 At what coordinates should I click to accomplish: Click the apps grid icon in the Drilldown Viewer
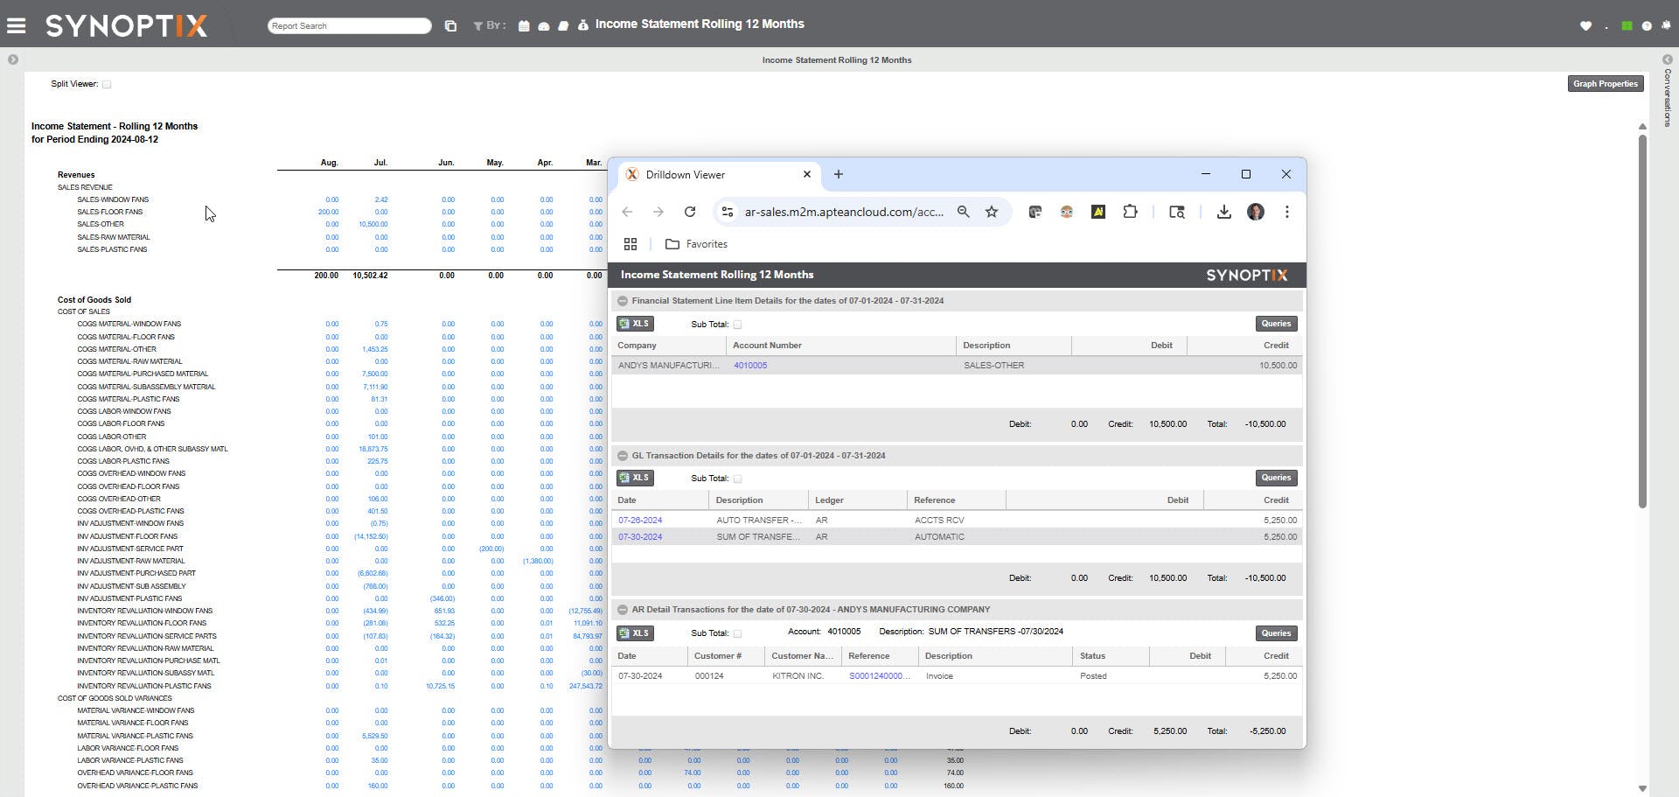(630, 244)
